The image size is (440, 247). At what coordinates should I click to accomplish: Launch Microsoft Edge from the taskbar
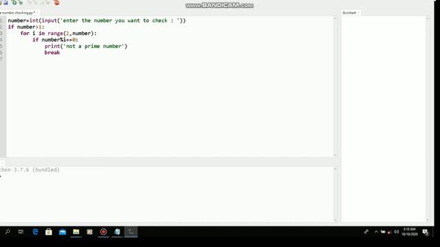click(x=35, y=232)
